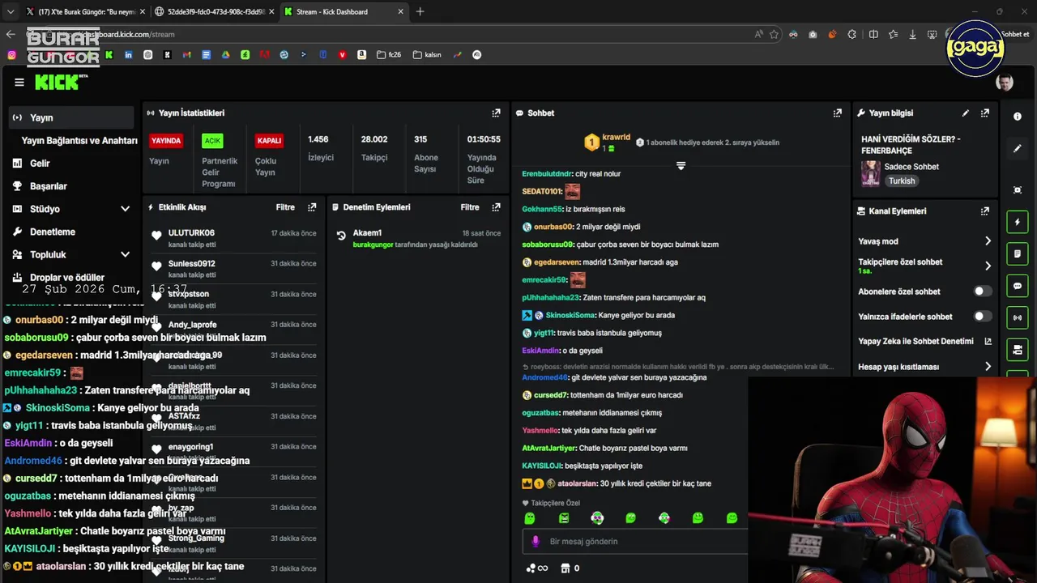Select the angry square green emote
This screenshot has height=583, width=1037.
[564, 518]
